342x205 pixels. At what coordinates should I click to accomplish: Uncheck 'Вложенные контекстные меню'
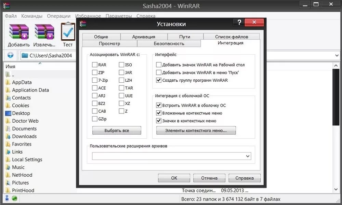click(159, 113)
